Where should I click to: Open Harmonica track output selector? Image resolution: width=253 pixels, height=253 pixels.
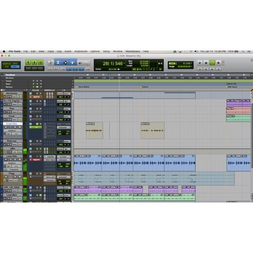pyautogui.click(x=67, y=94)
